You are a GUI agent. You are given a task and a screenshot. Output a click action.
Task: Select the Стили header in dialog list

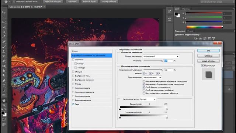(x=92, y=51)
